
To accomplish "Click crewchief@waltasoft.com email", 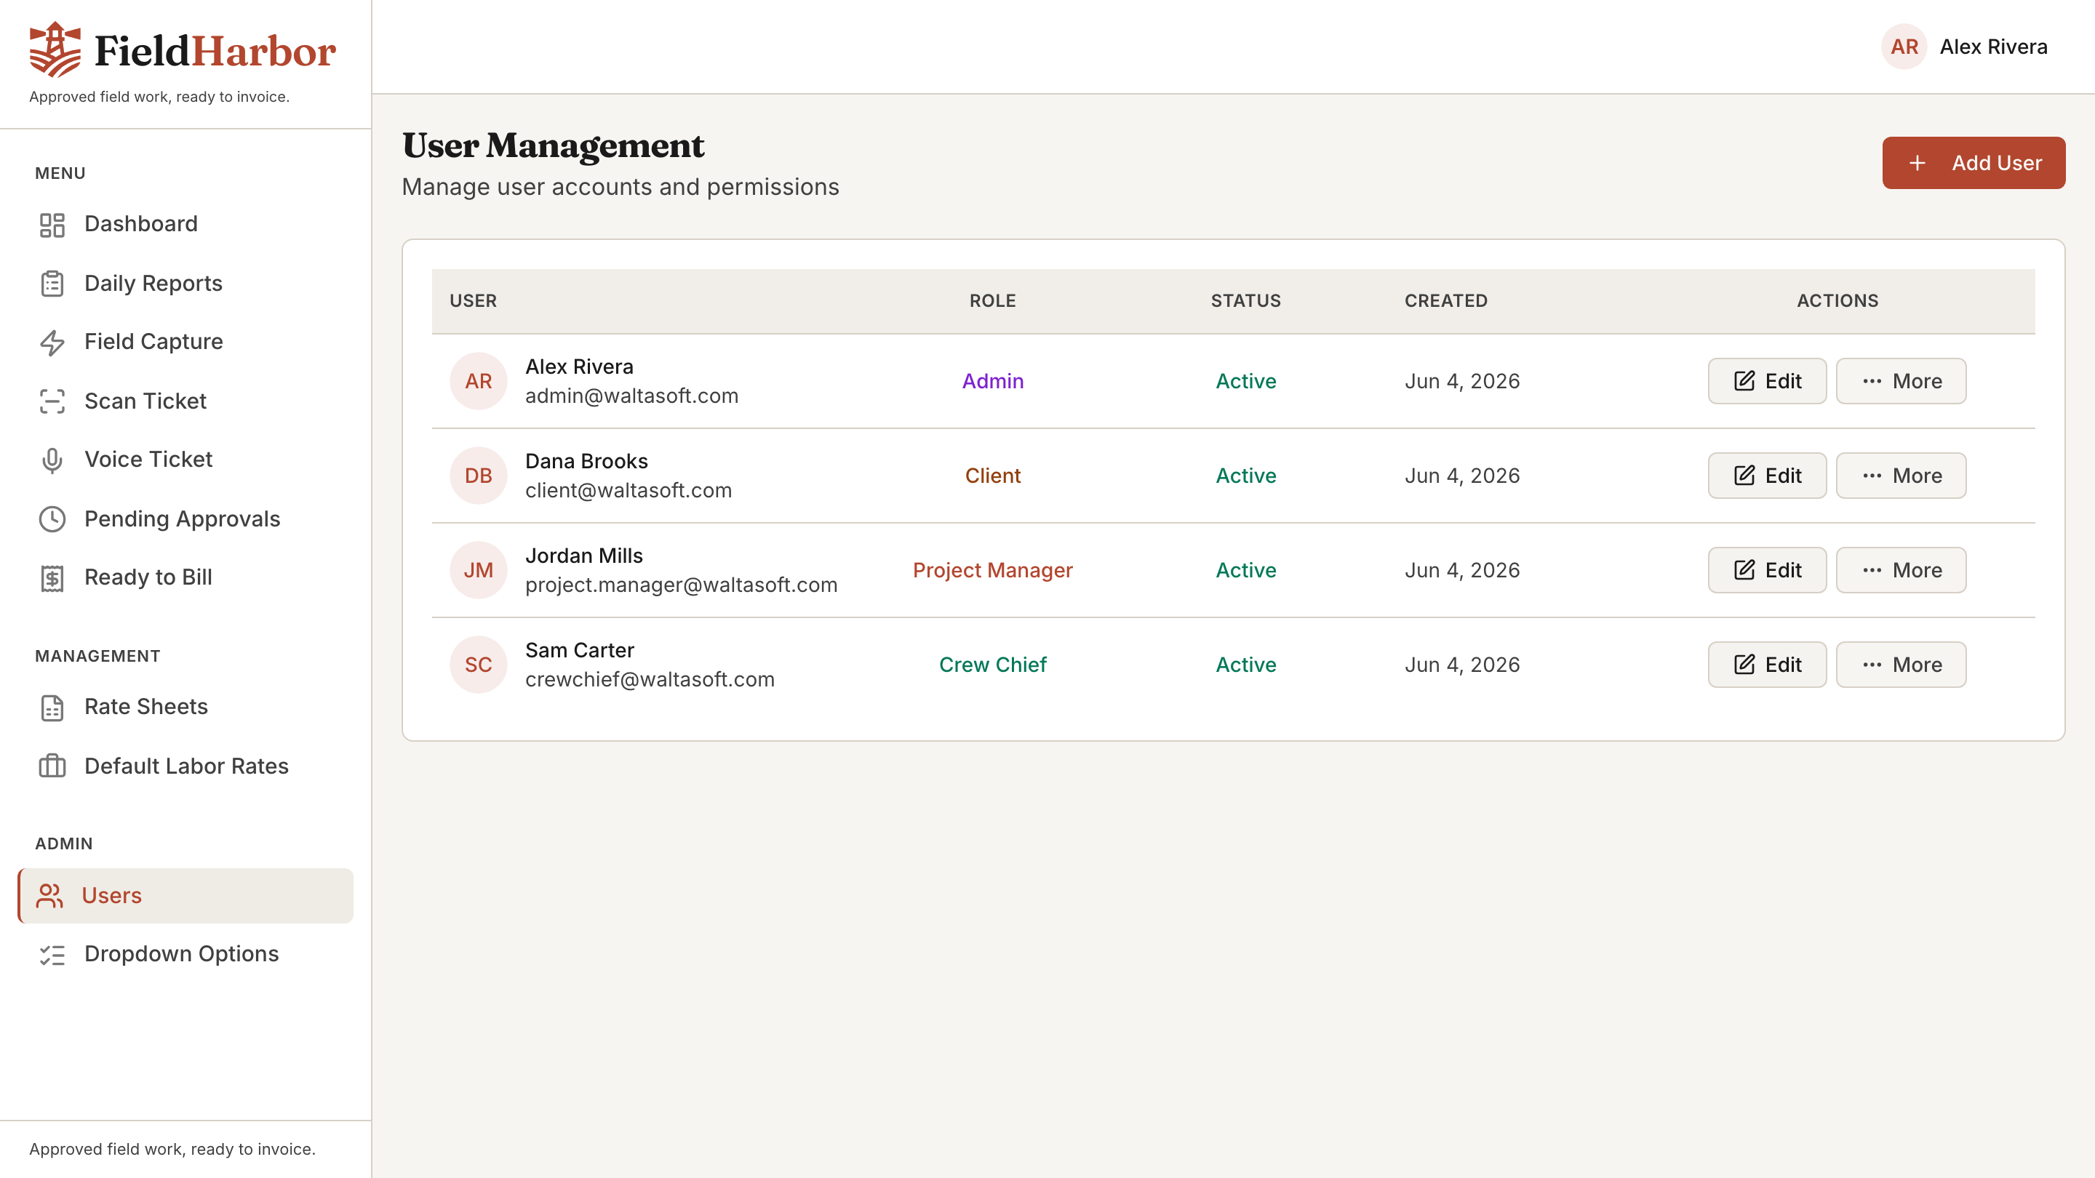I will (x=649, y=679).
